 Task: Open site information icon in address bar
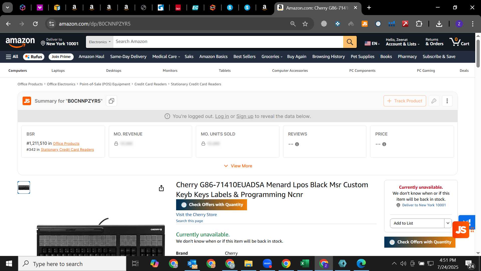pos(52,24)
